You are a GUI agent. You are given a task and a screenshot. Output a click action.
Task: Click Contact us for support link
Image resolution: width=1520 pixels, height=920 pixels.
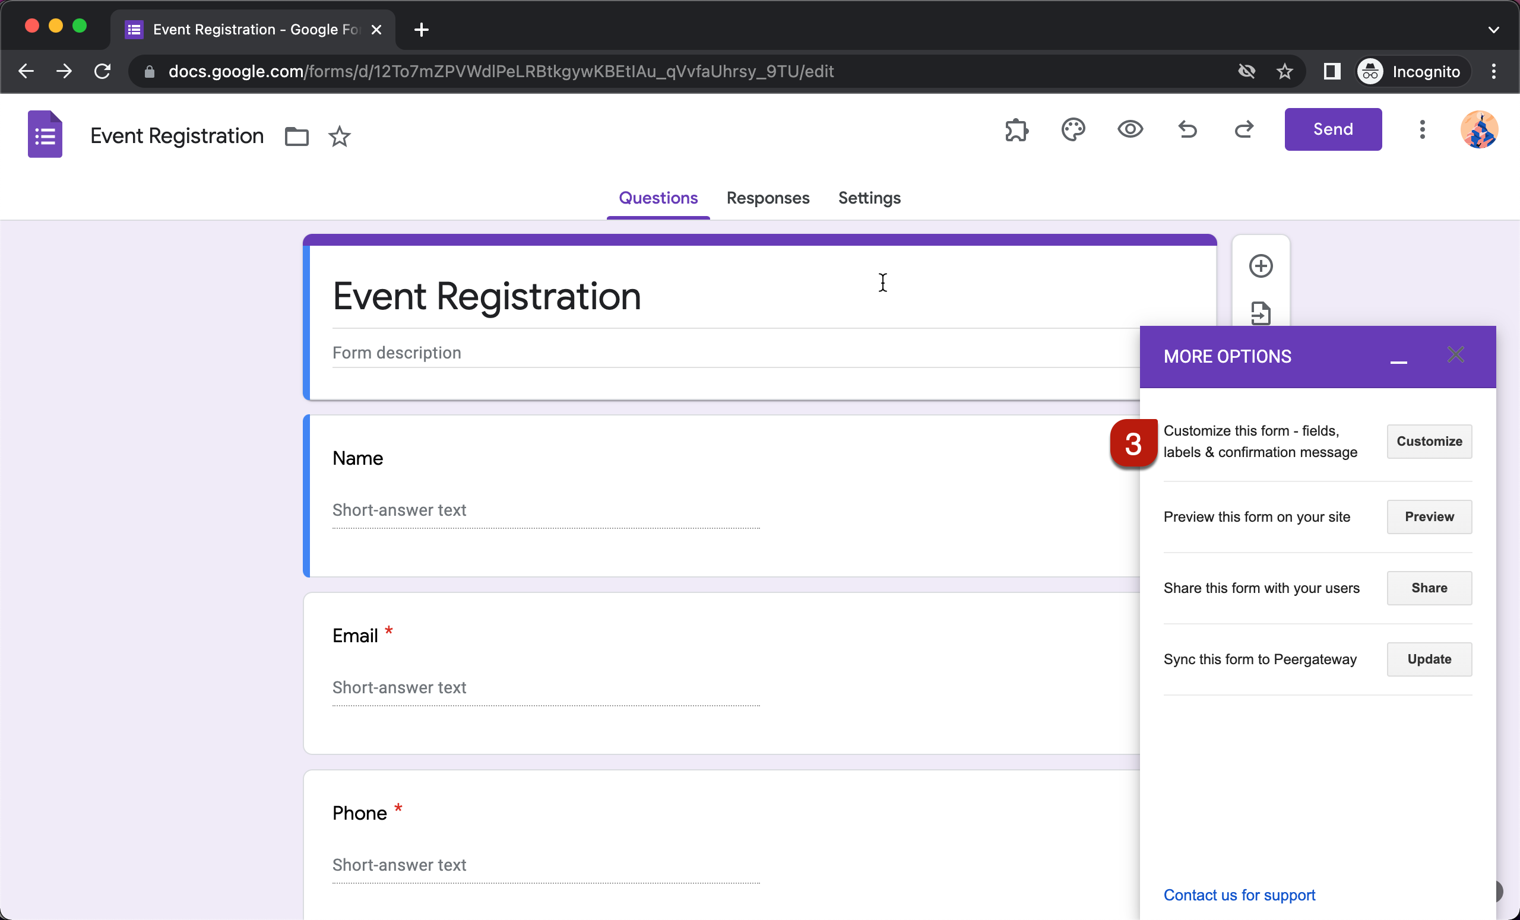click(x=1239, y=894)
